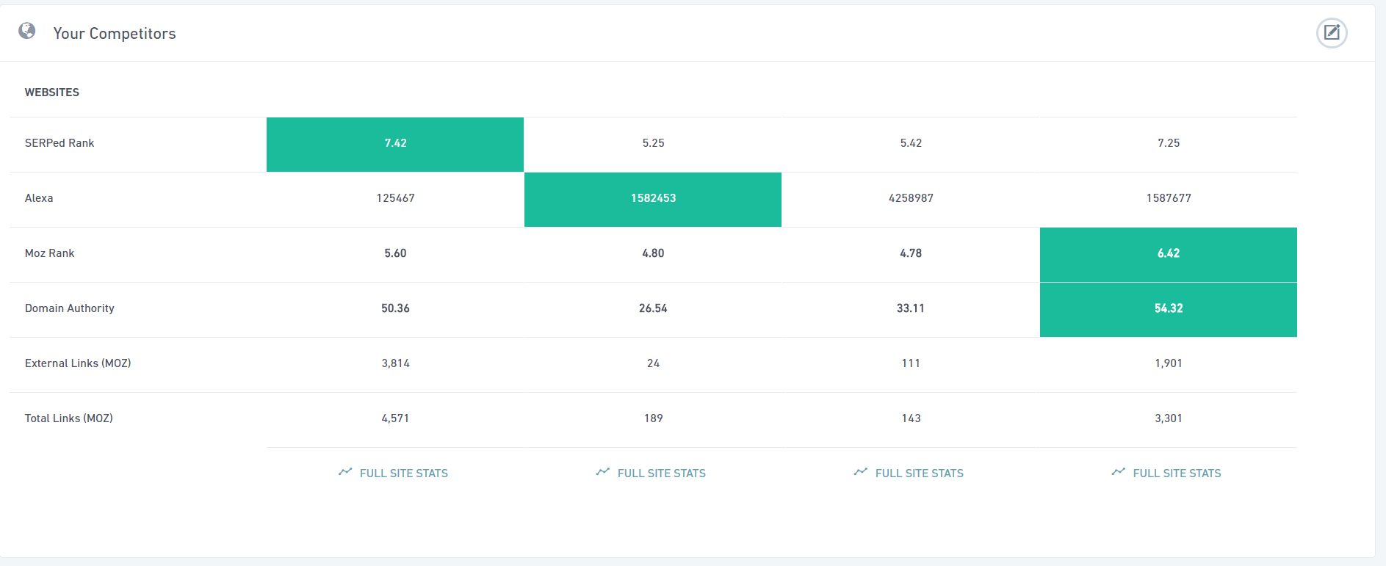Open FULL SITE STATS below 189 total links

coord(652,474)
